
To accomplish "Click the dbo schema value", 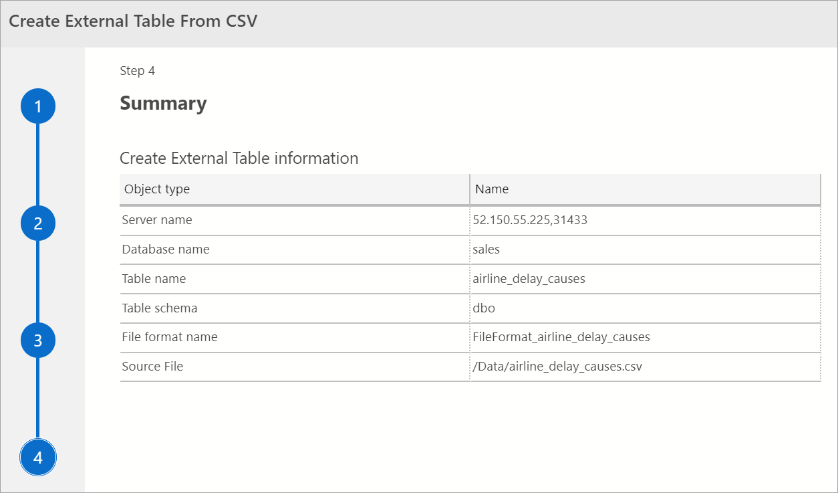I will coord(484,308).
